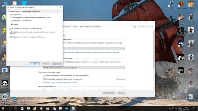Open welcome screen settings link
198x111 pixels.
[91, 52]
